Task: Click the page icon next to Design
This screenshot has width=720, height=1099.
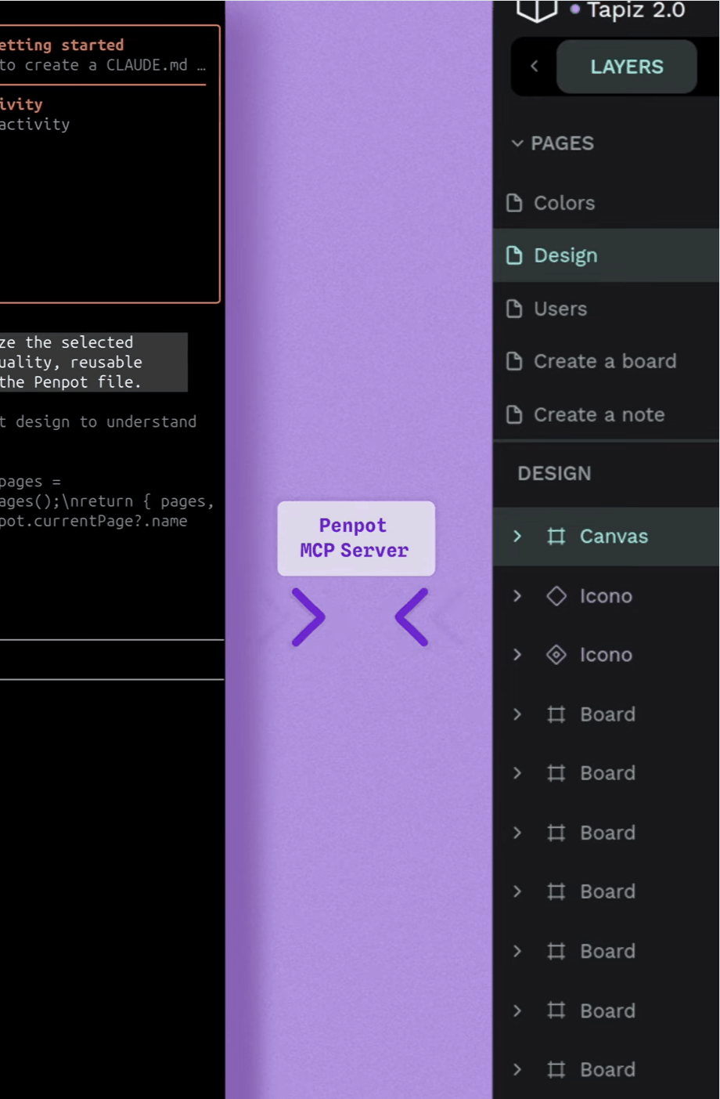Action: point(514,255)
